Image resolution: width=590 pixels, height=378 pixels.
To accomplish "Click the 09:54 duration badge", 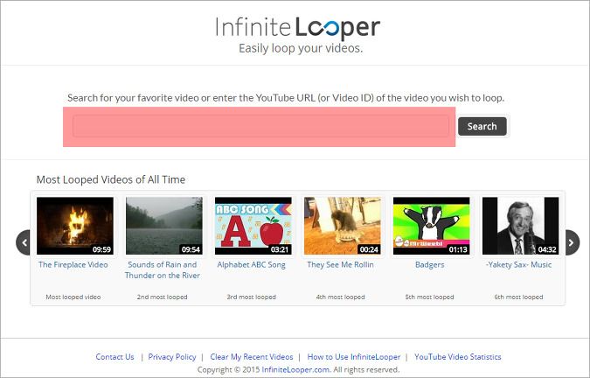I will 191,249.
